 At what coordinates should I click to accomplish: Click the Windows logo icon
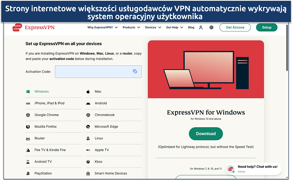28,92
